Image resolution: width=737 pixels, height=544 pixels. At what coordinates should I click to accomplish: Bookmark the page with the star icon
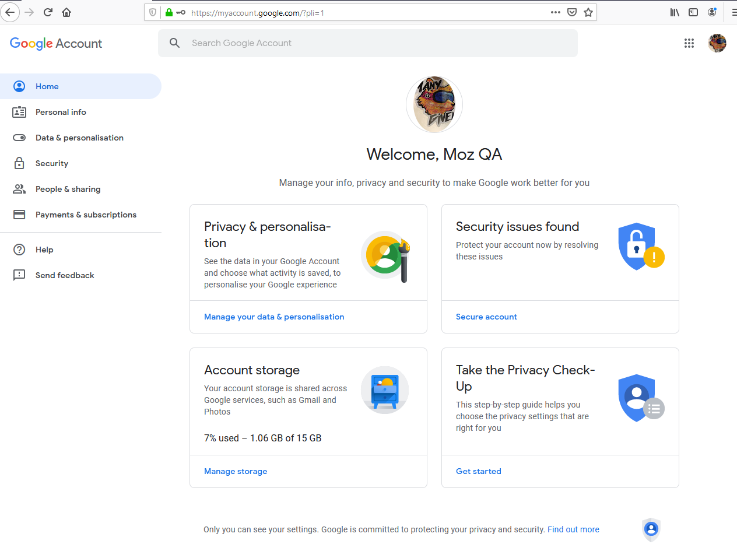588,12
